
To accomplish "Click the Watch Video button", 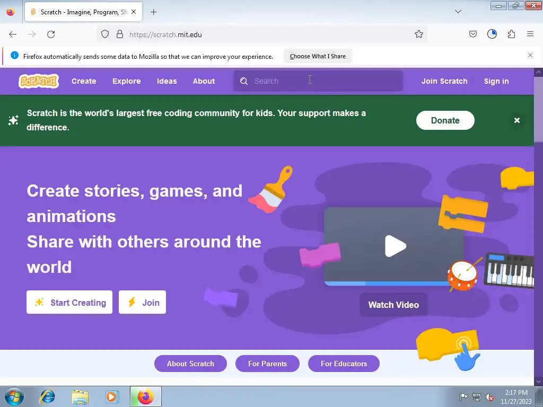I will [x=394, y=305].
